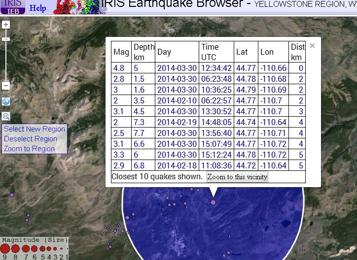This screenshot has width=357, height=260.
Task: Click time 13:56:40 cell
Action: point(216,133)
